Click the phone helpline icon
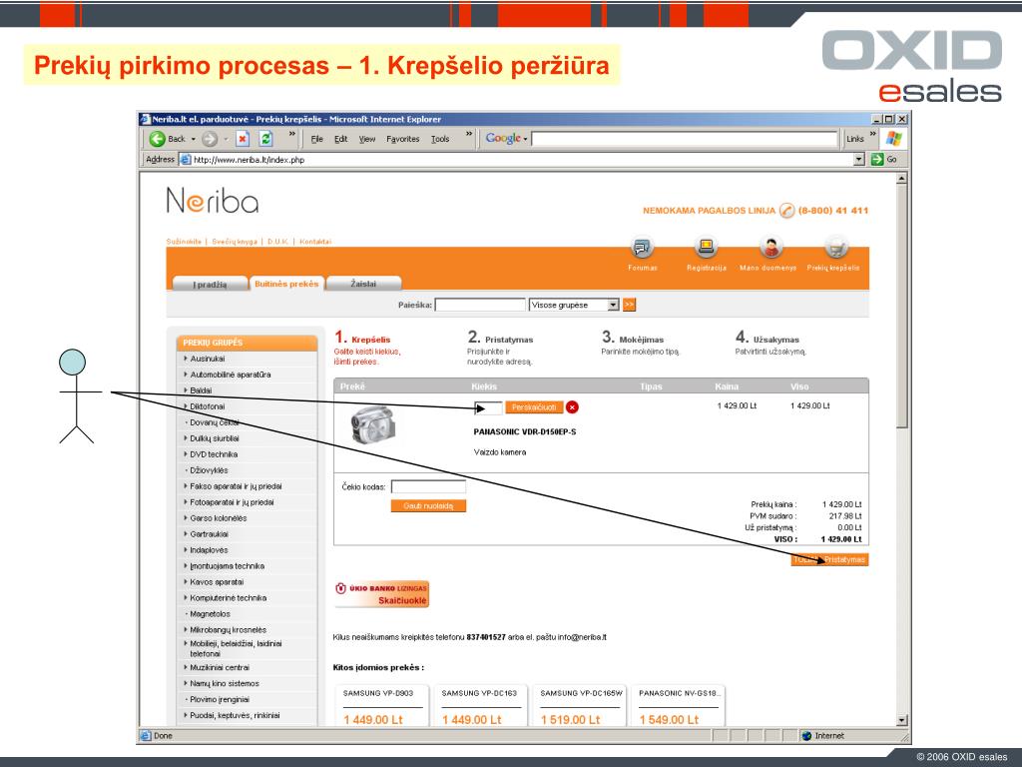 coord(786,211)
